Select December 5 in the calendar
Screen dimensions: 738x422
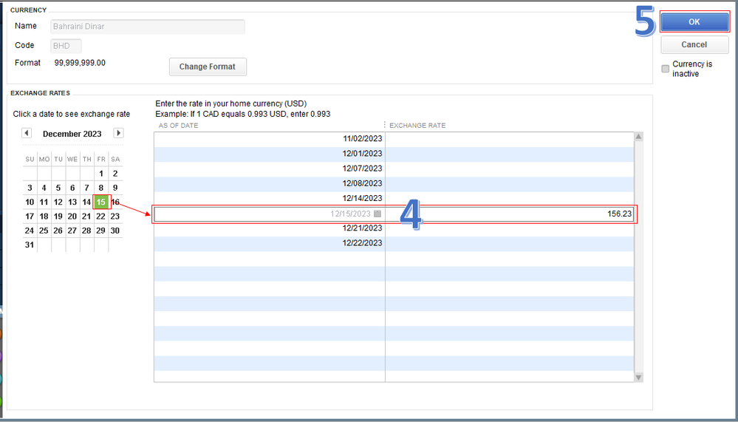tap(58, 188)
